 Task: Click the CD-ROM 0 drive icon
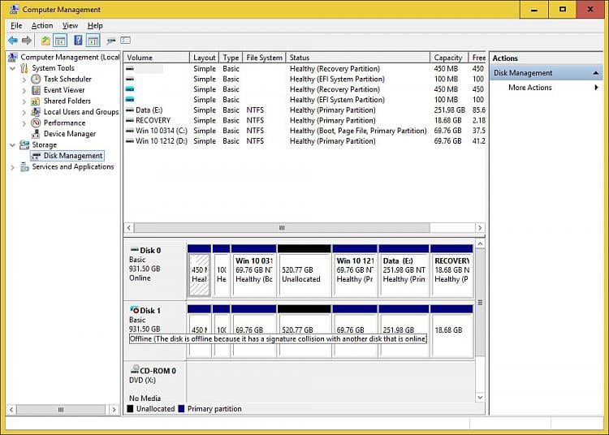coord(135,369)
